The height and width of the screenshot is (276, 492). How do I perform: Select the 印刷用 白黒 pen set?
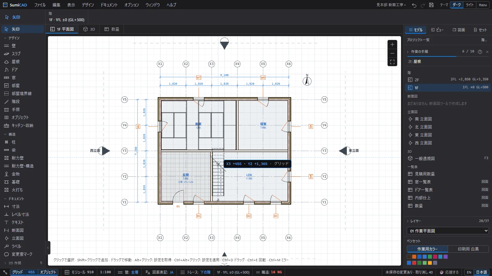pyautogui.click(x=468, y=249)
